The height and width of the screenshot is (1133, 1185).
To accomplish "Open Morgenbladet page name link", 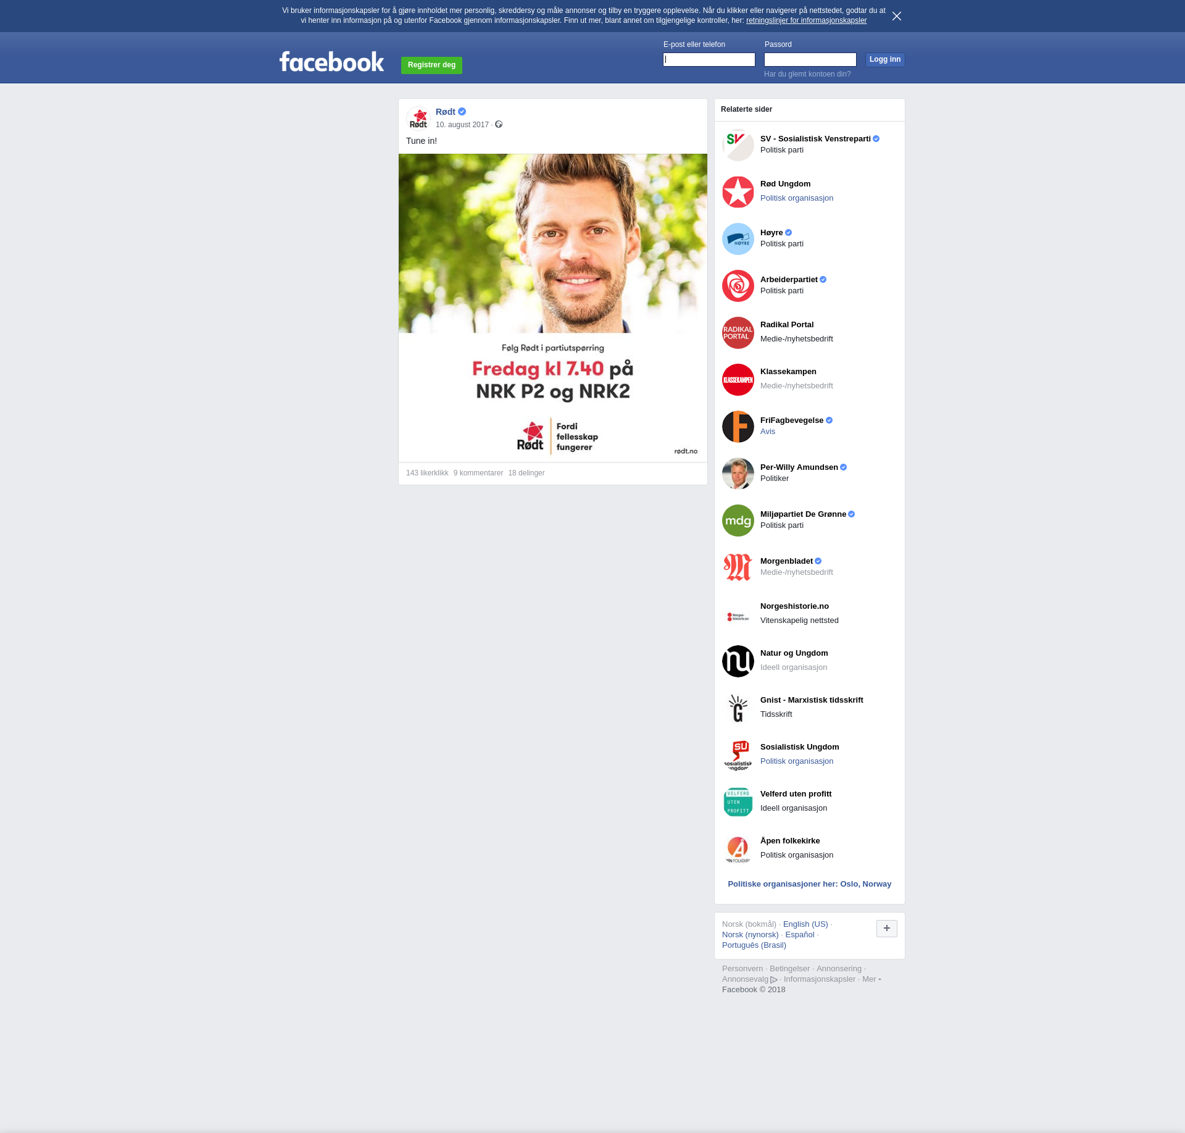I will click(x=786, y=561).
